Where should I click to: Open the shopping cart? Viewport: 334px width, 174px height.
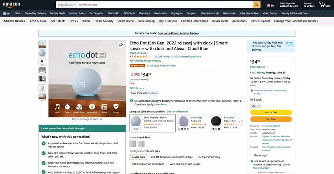(324, 5)
